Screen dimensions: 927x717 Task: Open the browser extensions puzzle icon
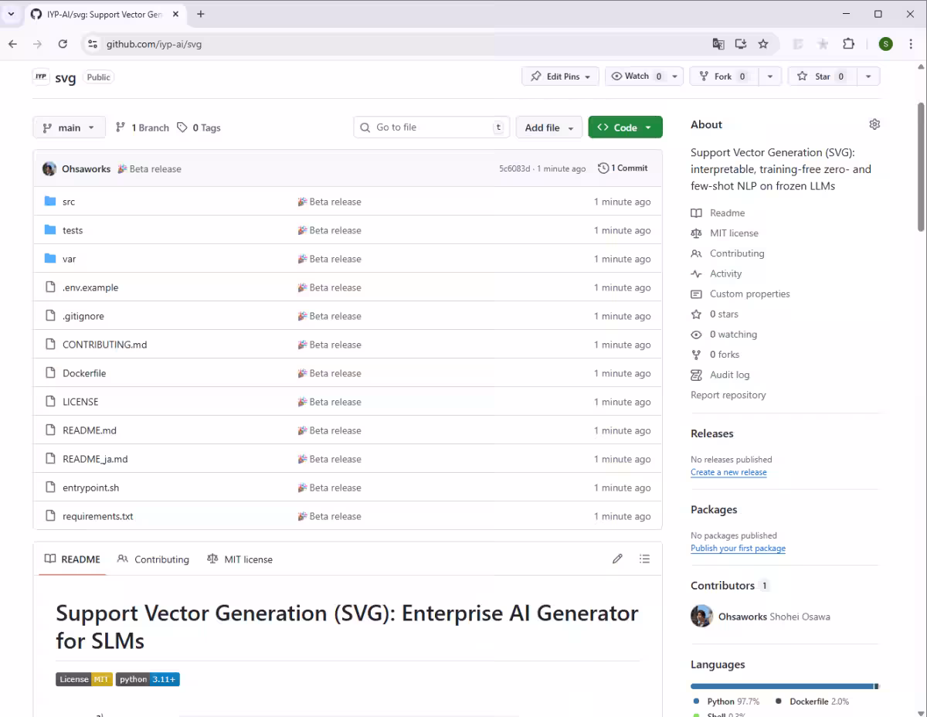848,44
